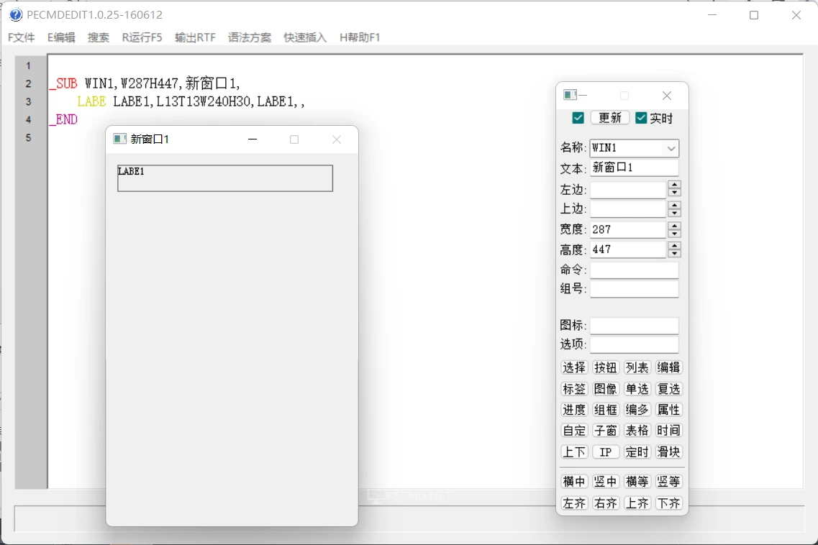
Task: Insert an IP control
Action: (x=606, y=452)
